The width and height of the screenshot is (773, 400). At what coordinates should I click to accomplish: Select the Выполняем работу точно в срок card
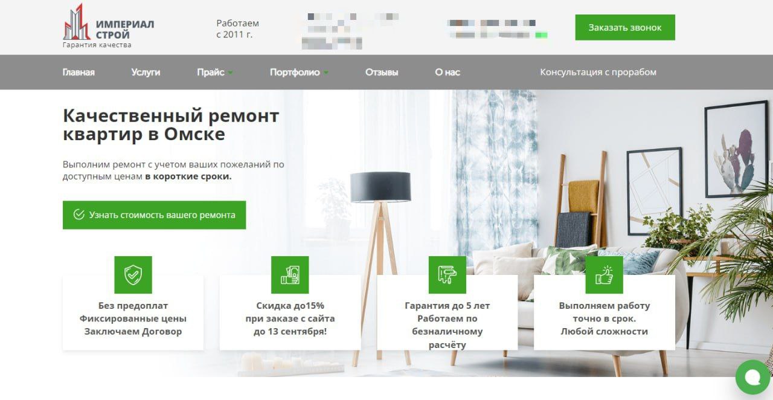point(605,312)
